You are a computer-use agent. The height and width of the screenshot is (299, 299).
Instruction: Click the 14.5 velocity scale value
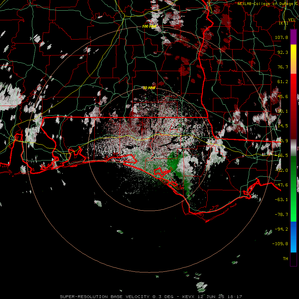tap(283, 126)
